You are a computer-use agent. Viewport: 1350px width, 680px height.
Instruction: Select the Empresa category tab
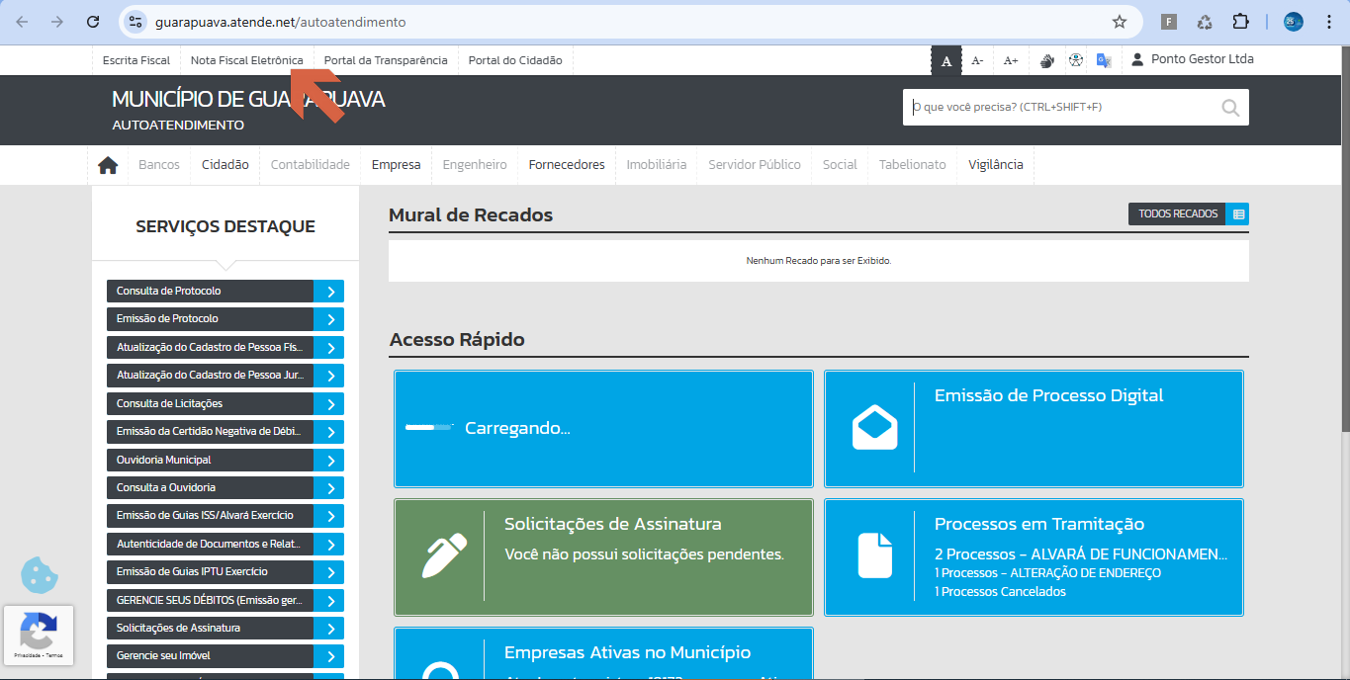click(x=397, y=165)
